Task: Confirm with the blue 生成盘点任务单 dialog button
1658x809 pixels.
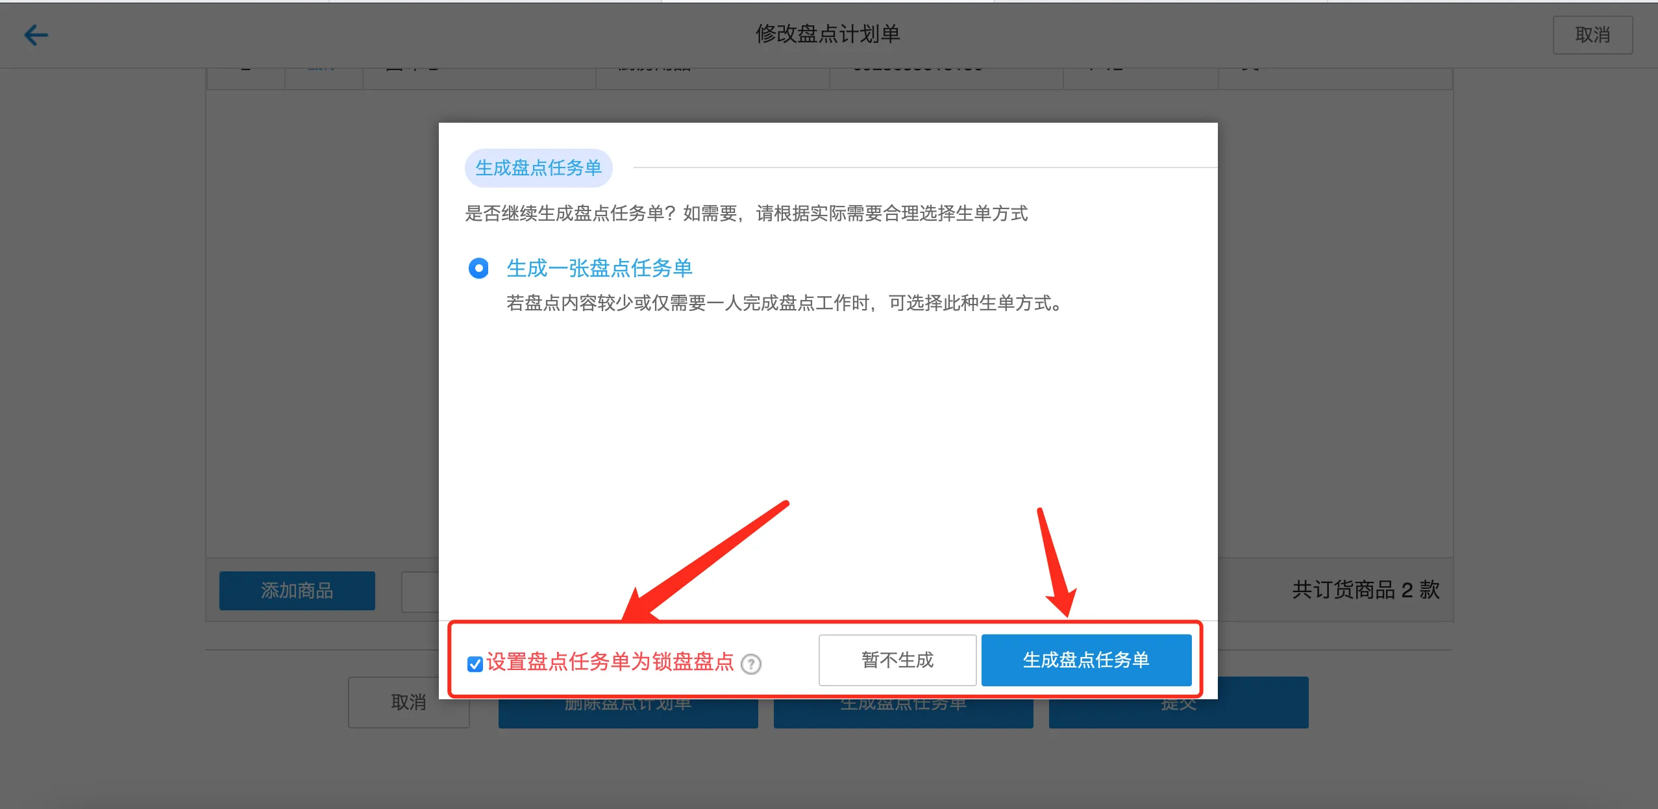Action: (x=1086, y=660)
